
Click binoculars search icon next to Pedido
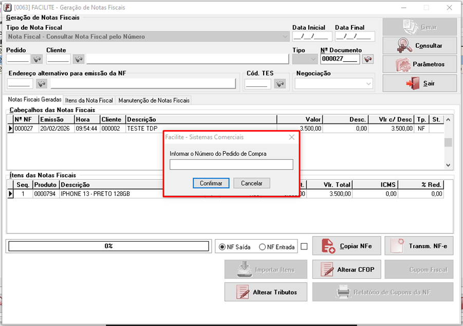(x=38, y=59)
